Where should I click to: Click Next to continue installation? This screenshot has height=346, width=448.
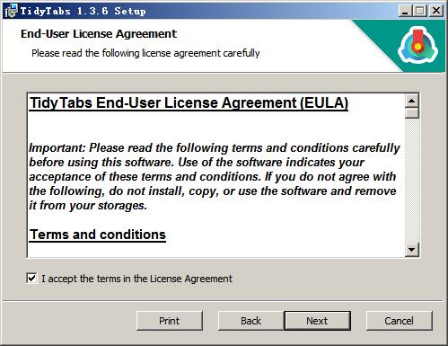tap(317, 321)
